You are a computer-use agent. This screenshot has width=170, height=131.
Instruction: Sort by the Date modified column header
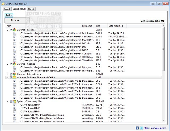117,26
